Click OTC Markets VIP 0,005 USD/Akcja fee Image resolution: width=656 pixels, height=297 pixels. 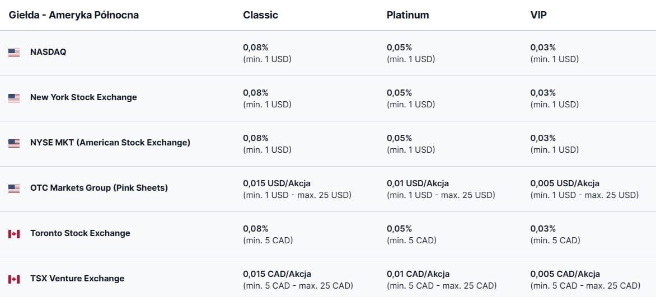tap(584, 189)
